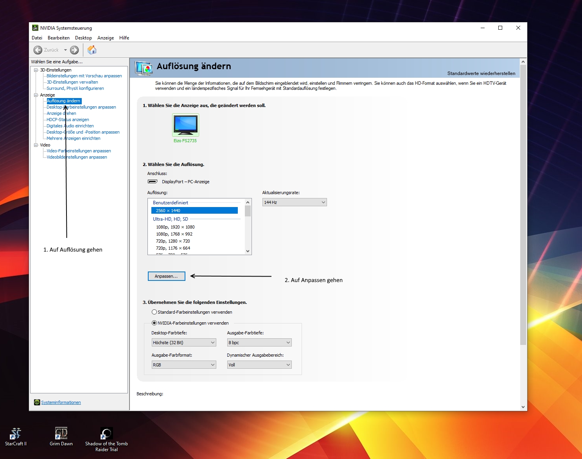Open Digitales Audio einrichten
582x459 pixels.
point(70,126)
